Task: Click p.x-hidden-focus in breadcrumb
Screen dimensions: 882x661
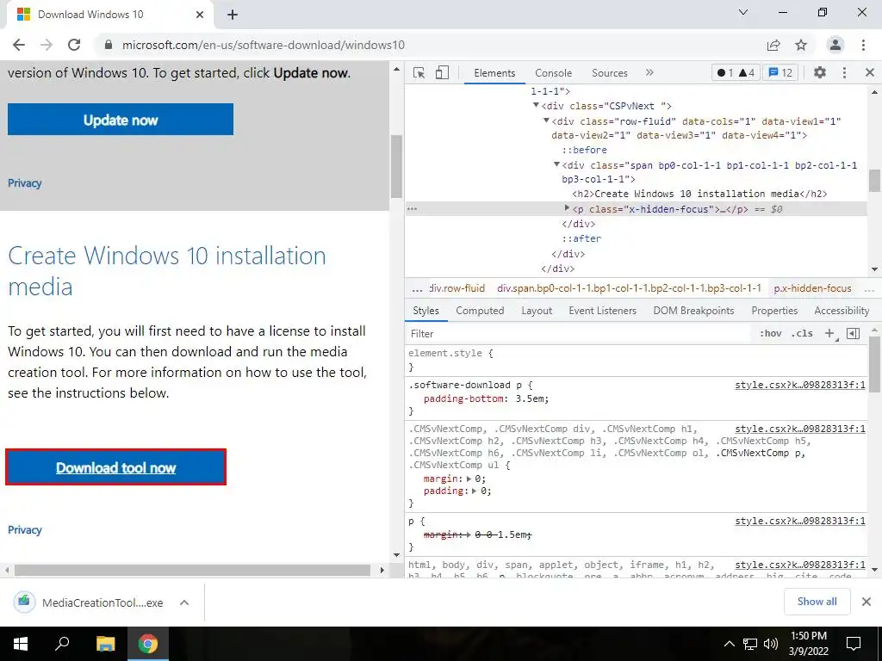Action: click(812, 288)
